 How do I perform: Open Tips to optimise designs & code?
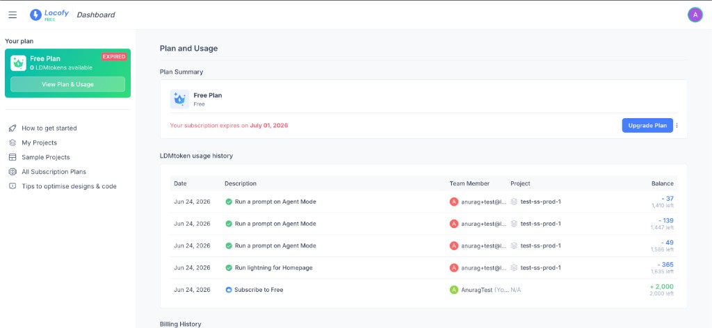[x=69, y=186]
